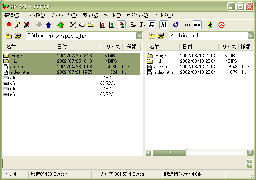Sort remote files by サイズ column header
This screenshot has height=180, width=256.
tap(229, 47)
